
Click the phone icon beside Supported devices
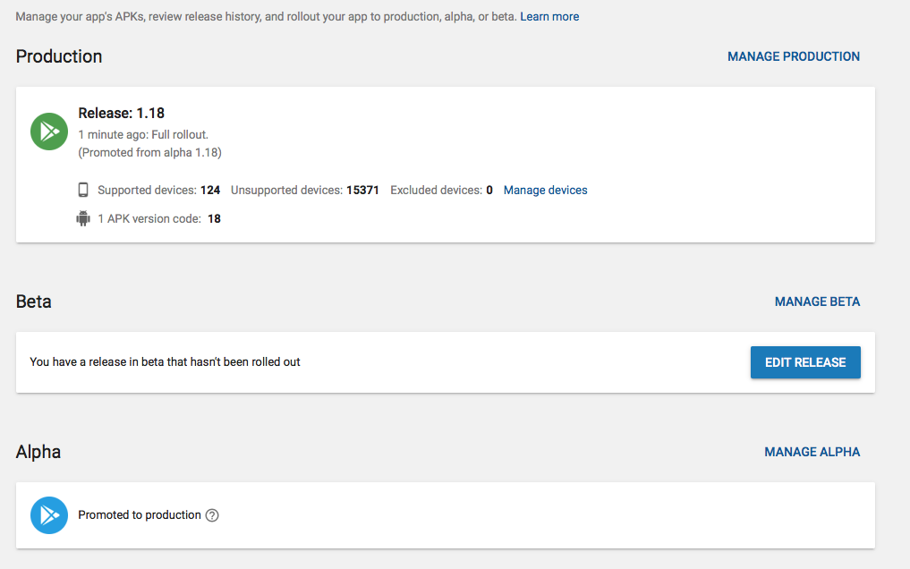(83, 190)
